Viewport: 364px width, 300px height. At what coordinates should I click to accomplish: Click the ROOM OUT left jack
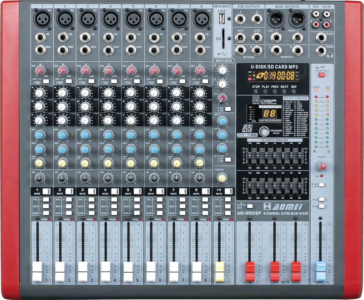click(x=276, y=51)
